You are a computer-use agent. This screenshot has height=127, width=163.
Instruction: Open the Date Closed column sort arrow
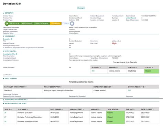153,109
